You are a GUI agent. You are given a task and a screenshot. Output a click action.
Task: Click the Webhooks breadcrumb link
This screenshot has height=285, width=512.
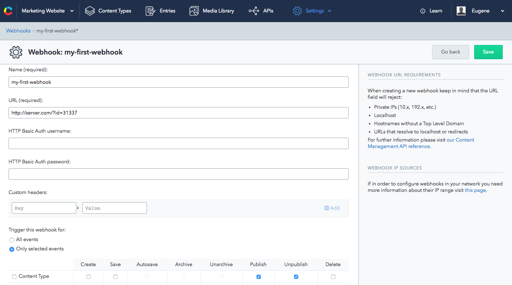[x=18, y=31]
